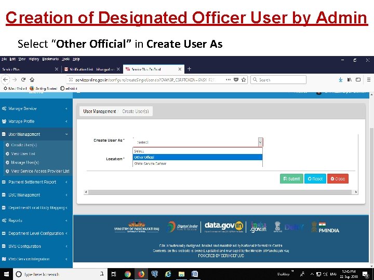Click the Windows Start button
This screenshot has height=280, width=374.
pyautogui.click(x=6, y=274)
